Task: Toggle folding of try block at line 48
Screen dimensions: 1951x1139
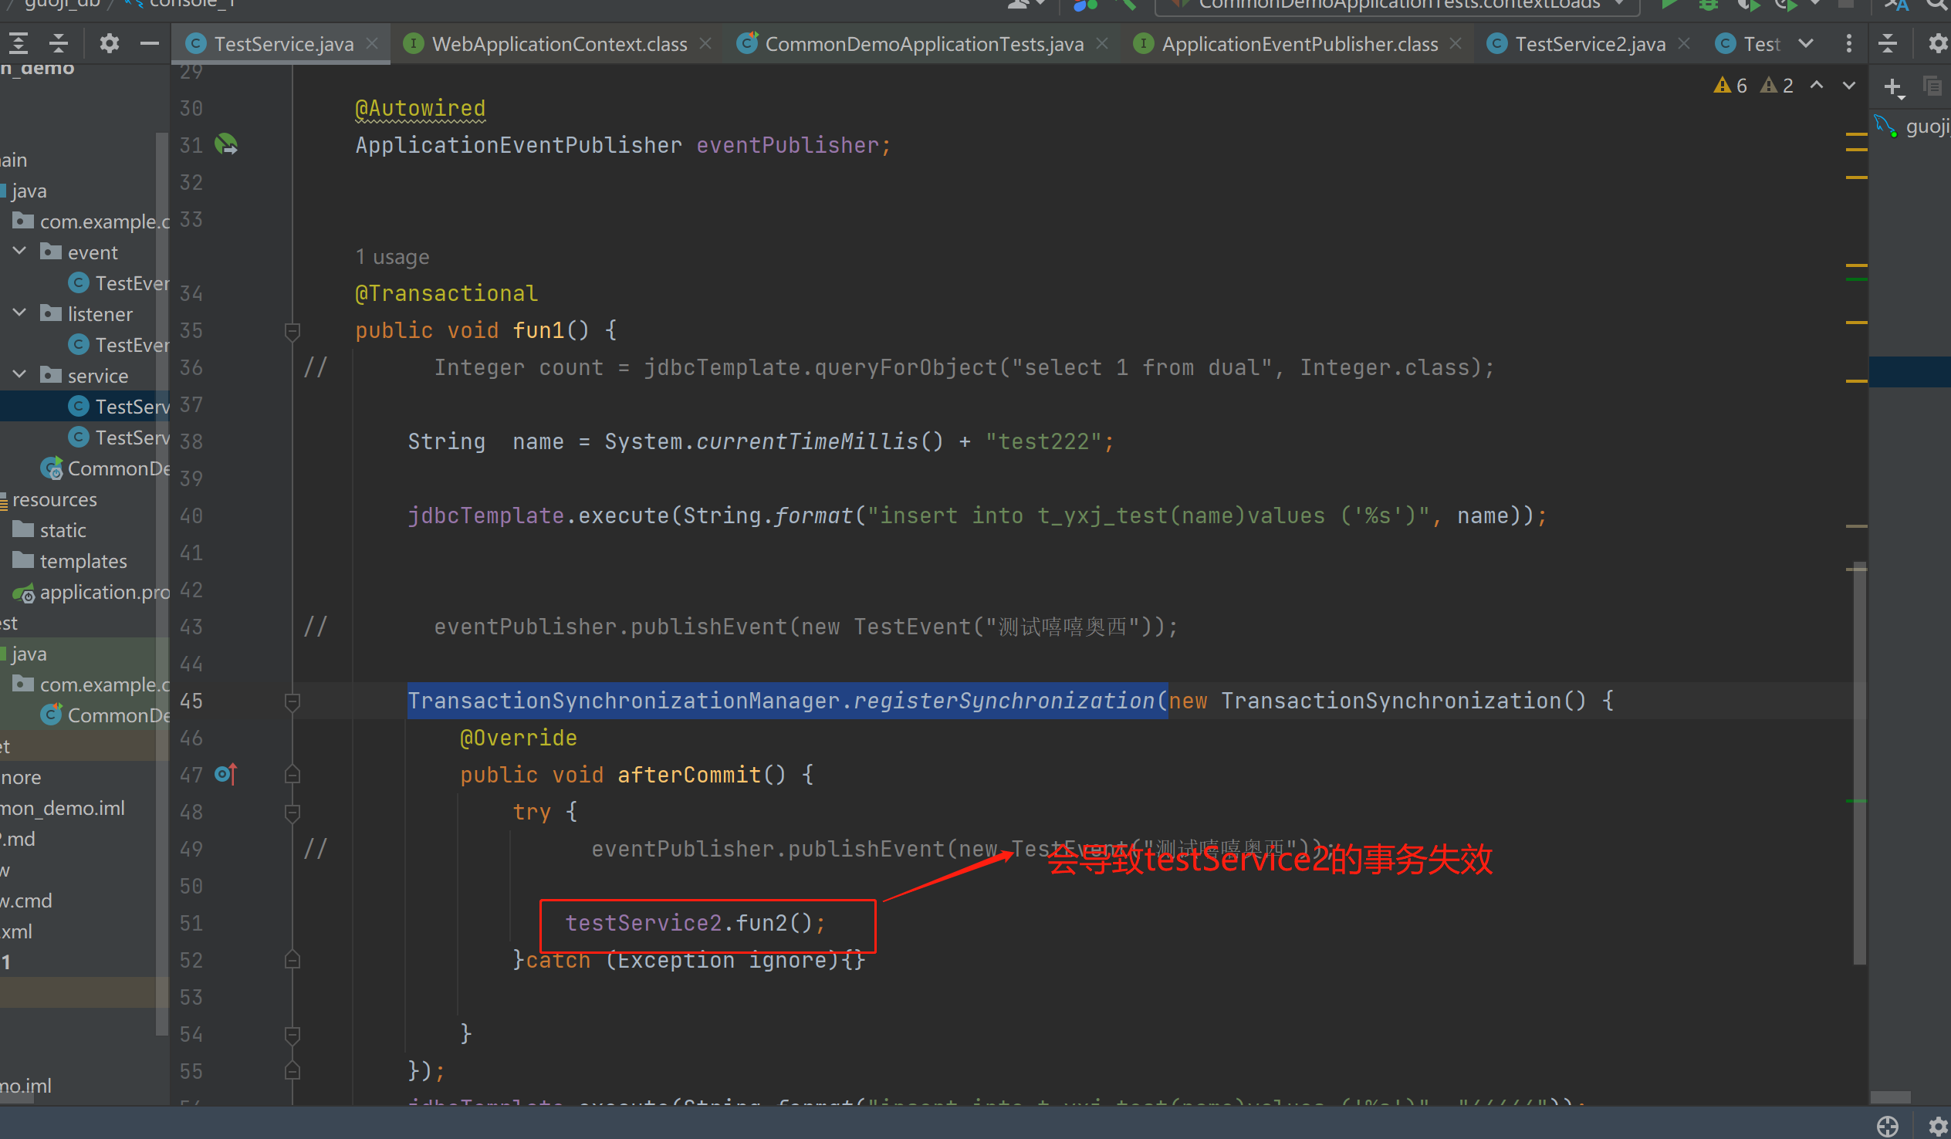Action: [292, 813]
